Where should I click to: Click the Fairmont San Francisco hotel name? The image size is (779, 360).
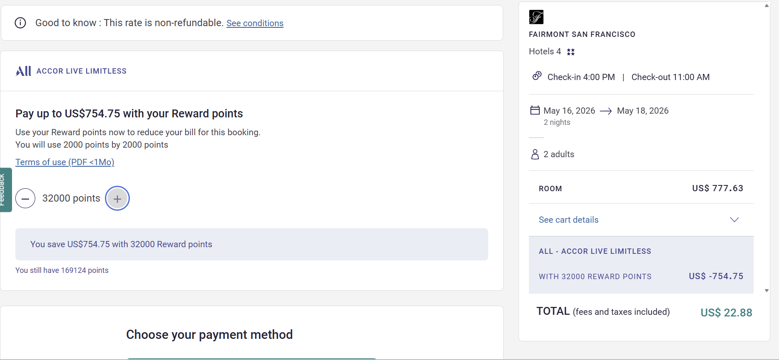coord(582,34)
